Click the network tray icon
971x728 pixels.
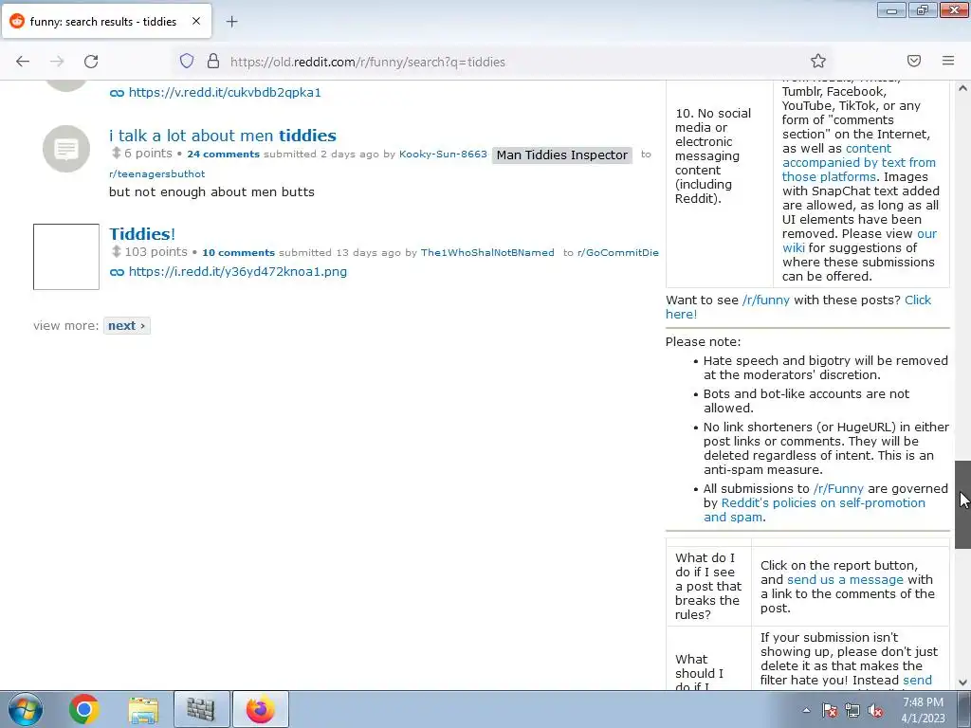click(x=852, y=711)
